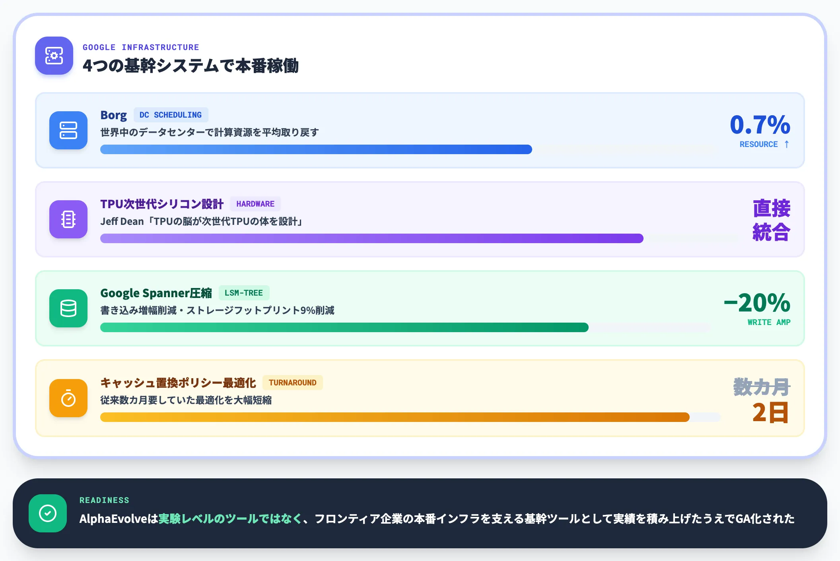Click the 2日 value
Image resolution: width=840 pixels, height=561 pixels.
770,412
